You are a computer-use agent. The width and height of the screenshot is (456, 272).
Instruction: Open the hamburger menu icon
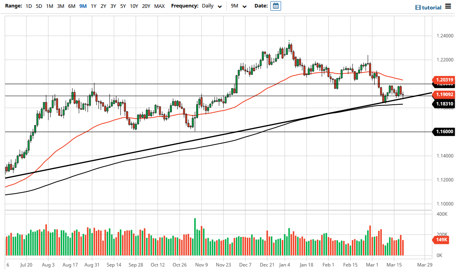click(x=448, y=6)
